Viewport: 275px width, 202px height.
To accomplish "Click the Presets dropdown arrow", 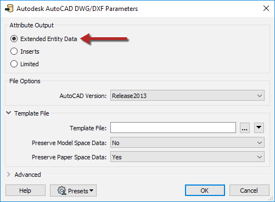I will click(x=92, y=191).
